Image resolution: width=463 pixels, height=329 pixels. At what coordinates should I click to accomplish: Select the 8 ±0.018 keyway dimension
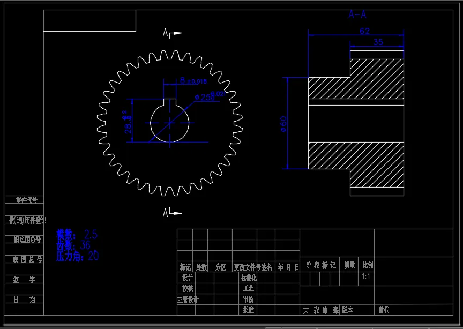[193, 80]
